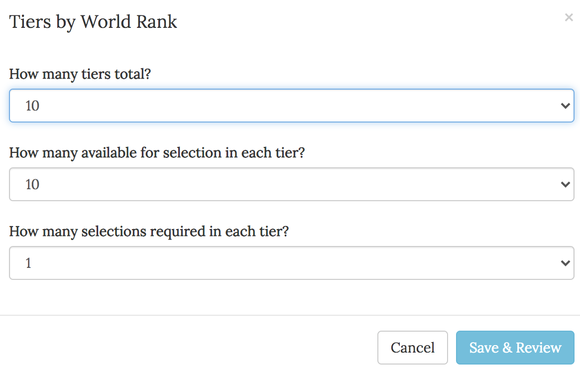Open the 'How many tiers total?' dropdown
This screenshot has width=580, height=372.
pyautogui.click(x=291, y=106)
